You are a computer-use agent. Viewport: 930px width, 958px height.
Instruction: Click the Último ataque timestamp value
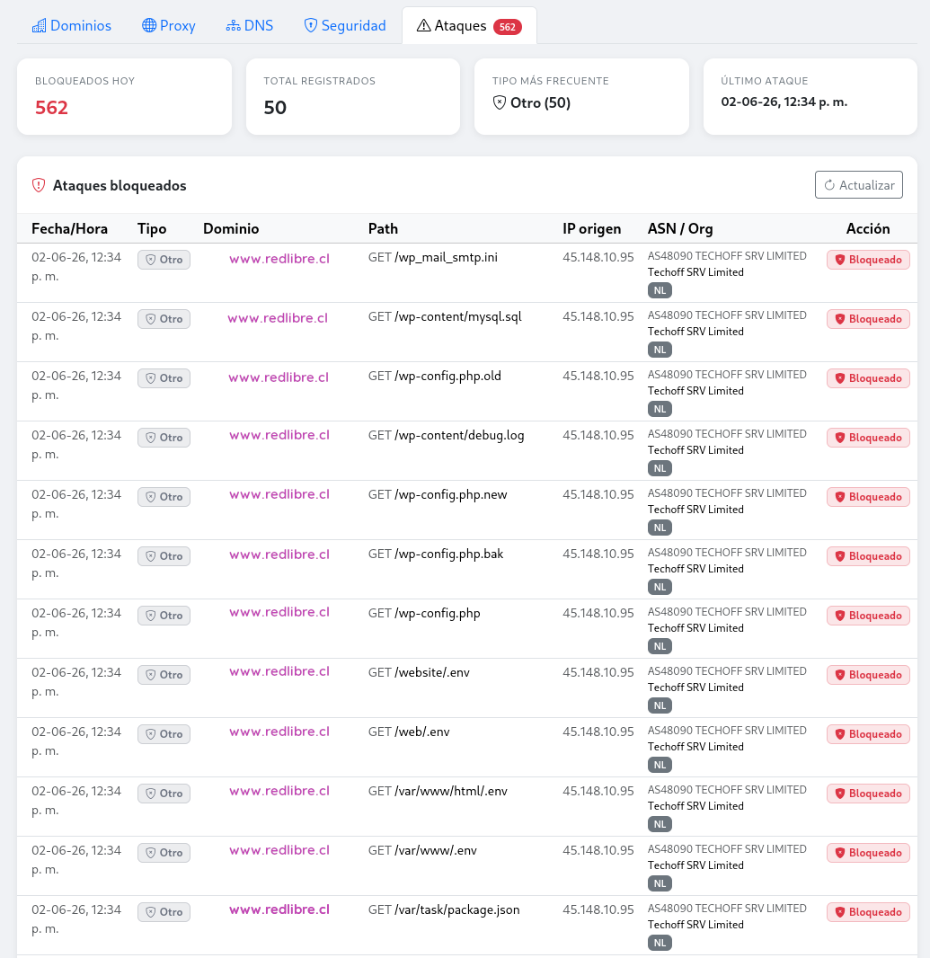tap(784, 102)
